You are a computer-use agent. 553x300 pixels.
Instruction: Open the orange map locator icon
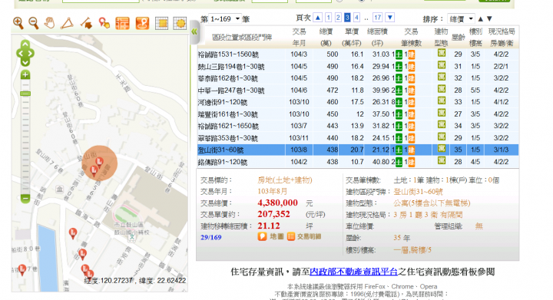coord(142,23)
